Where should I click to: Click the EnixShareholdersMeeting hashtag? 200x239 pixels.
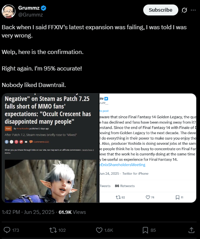click(x=122, y=165)
